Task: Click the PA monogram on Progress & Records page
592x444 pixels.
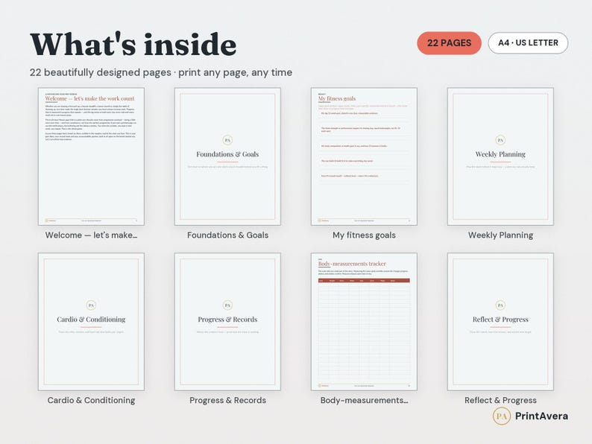Action: [x=227, y=305]
